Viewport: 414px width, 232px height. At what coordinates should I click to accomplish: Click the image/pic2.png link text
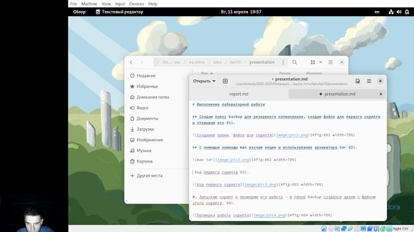pyautogui.click(x=233, y=160)
